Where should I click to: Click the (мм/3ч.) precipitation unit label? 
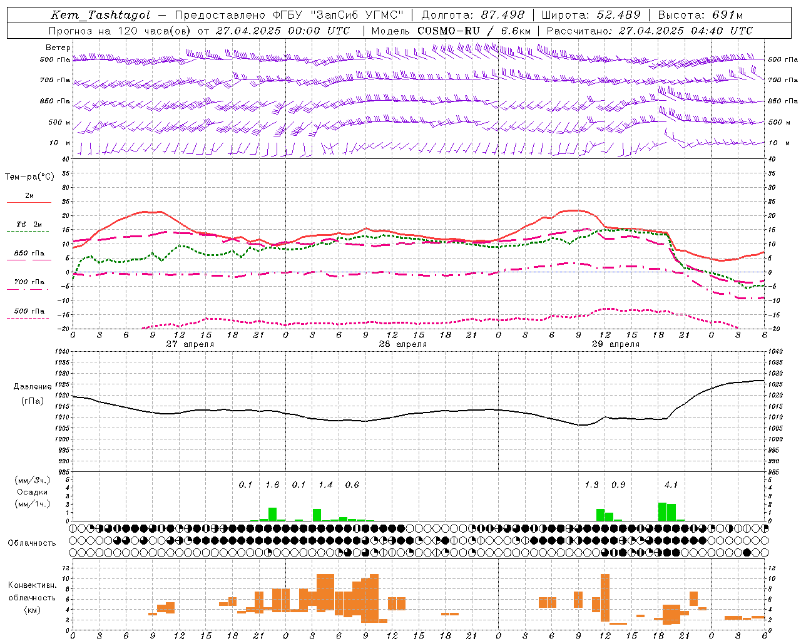(33, 480)
